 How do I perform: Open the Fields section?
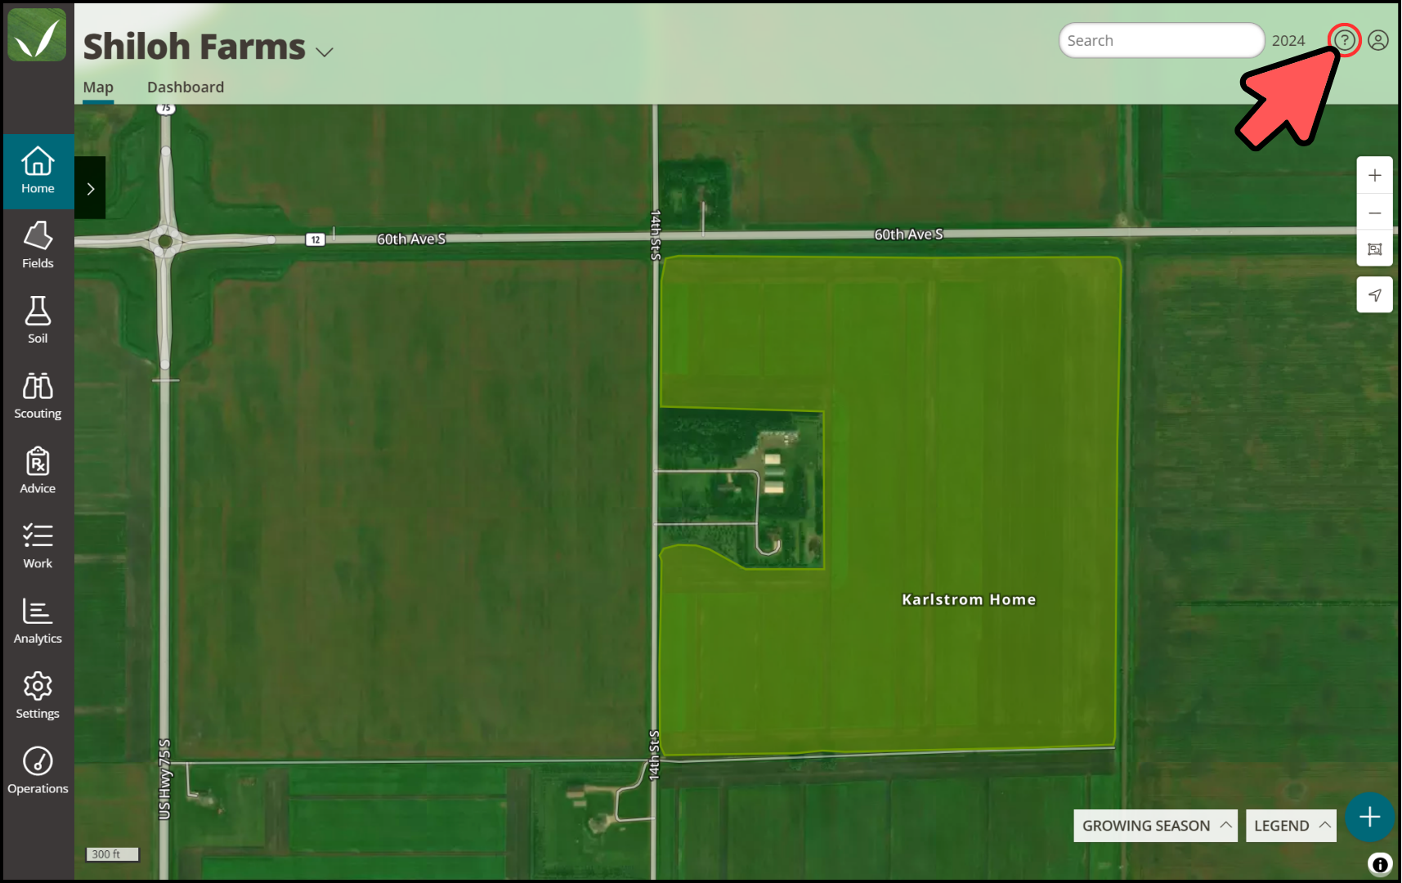[x=38, y=245]
